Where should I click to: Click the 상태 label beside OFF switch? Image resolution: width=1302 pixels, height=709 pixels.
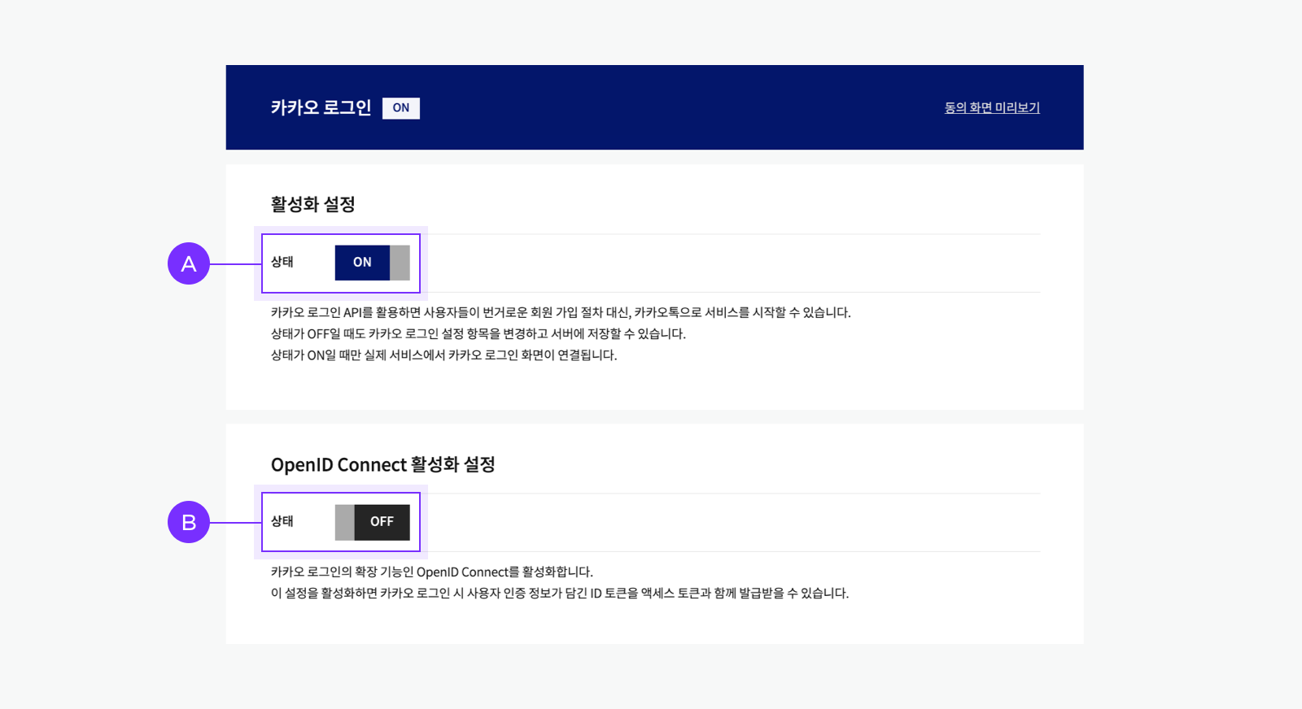(x=282, y=521)
